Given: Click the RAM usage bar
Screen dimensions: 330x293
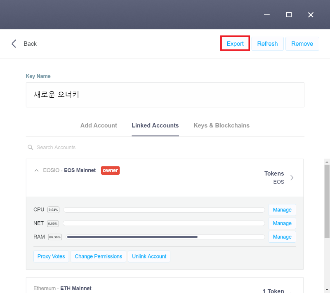Looking at the screenshot, I should (x=165, y=237).
